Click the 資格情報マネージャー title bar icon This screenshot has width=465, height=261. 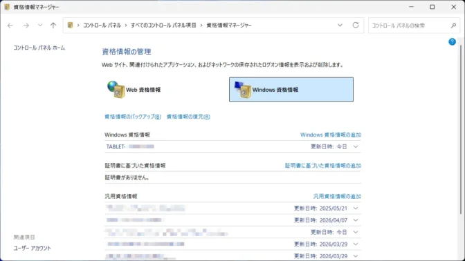7,7
